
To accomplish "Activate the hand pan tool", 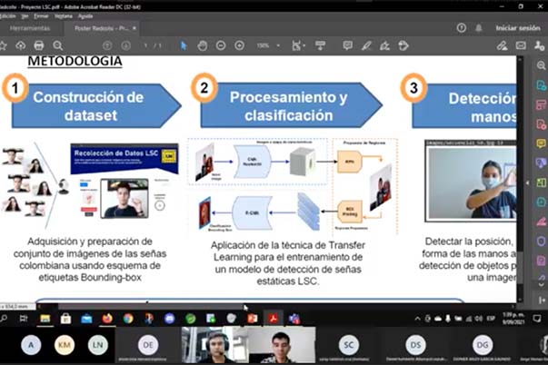I will (x=202, y=45).
